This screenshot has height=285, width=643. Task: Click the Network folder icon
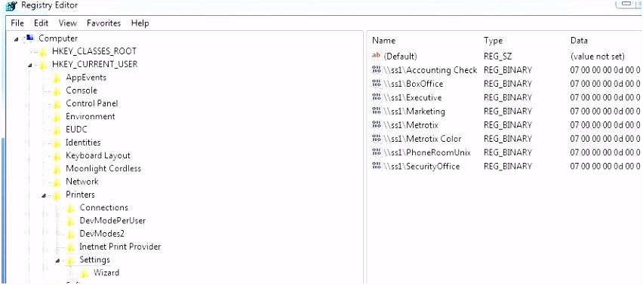click(57, 182)
